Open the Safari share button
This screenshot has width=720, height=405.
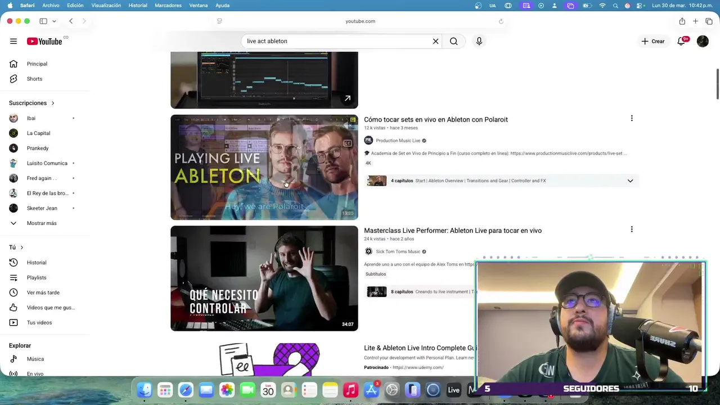[x=682, y=21]
